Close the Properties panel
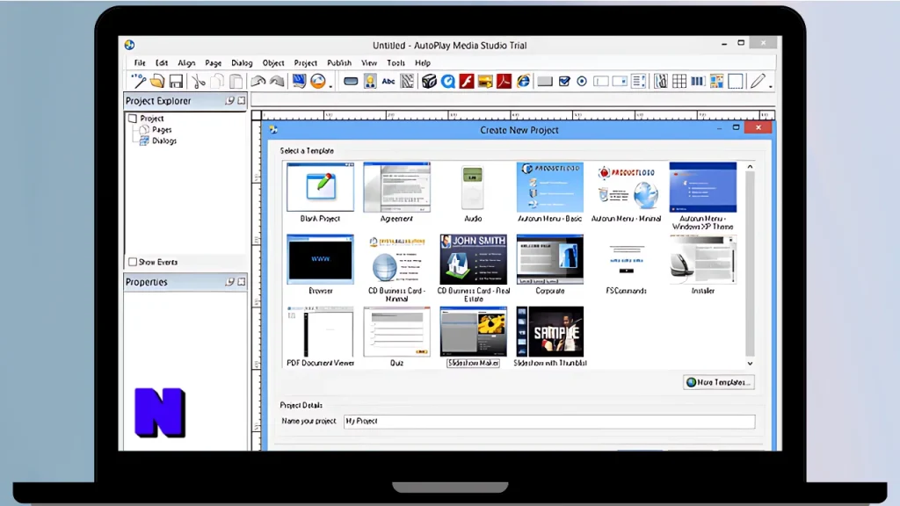The image size is (900, 506). tap(242, 282)
